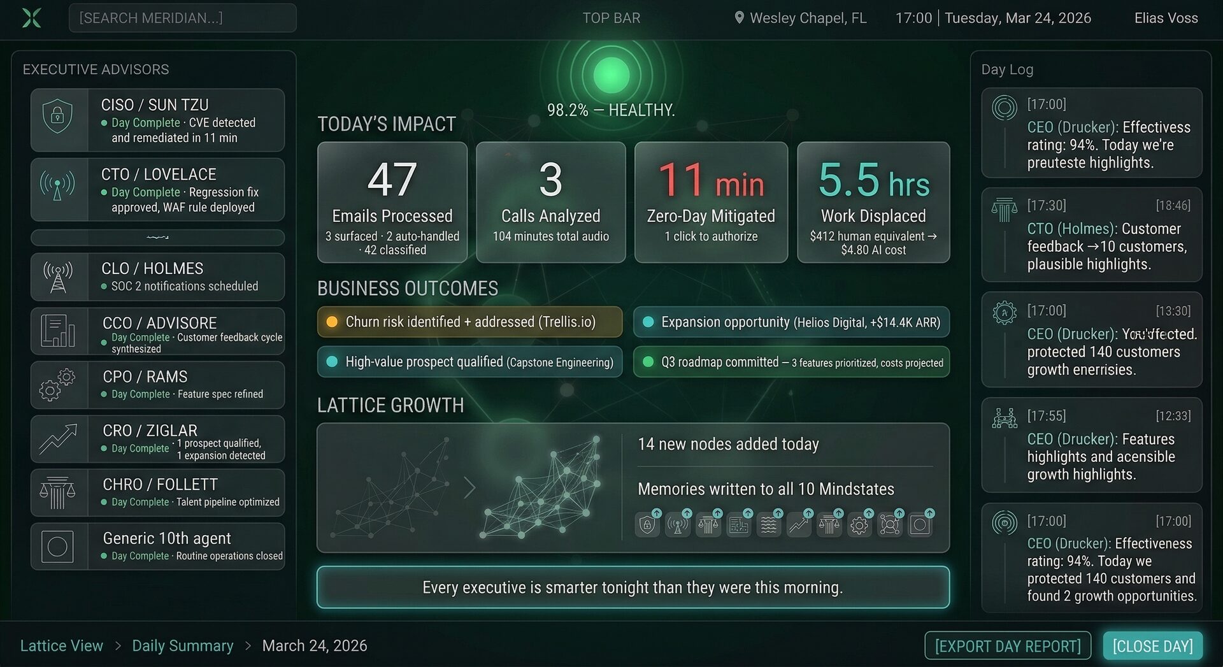Click the Meridian X logo top left
Viewport: 1223px width, 667px height.
tap(30, 18)
